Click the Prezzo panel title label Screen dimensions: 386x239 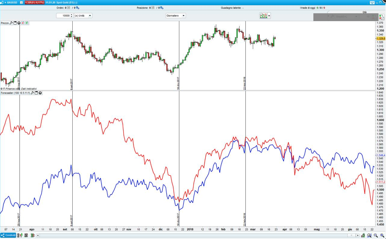click(5, 23)
